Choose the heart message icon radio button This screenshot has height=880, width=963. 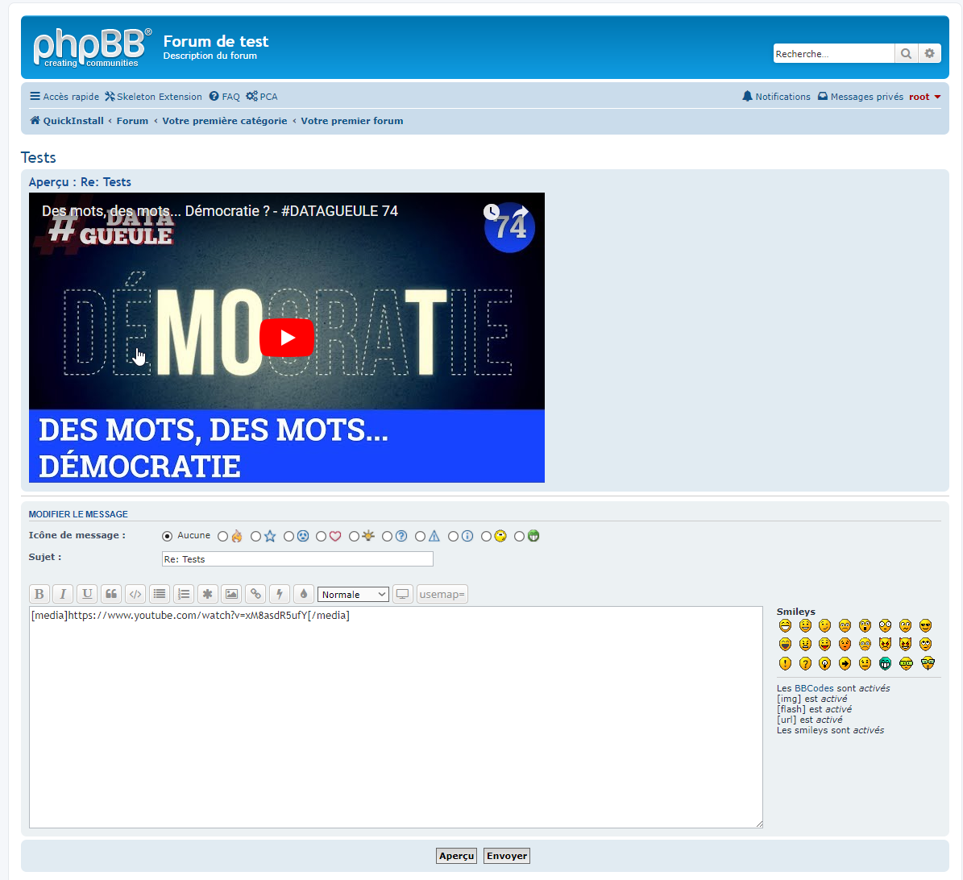[322, 537]
